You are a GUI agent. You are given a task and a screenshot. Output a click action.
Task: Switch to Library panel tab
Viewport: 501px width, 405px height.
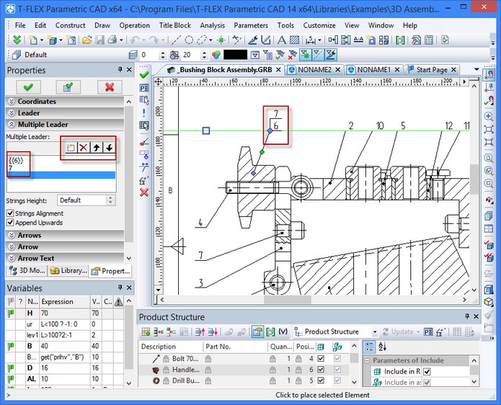[x=68, y=270]
